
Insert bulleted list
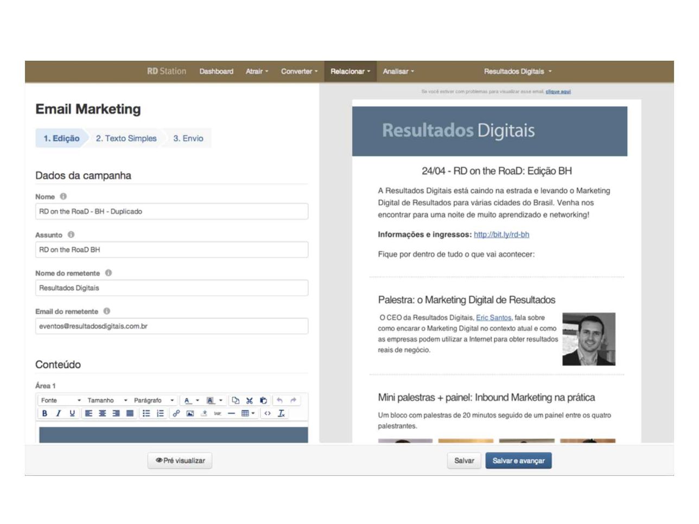146,413
